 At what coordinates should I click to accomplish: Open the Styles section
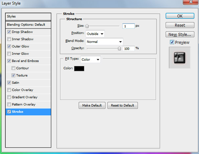tap(28, 16)
